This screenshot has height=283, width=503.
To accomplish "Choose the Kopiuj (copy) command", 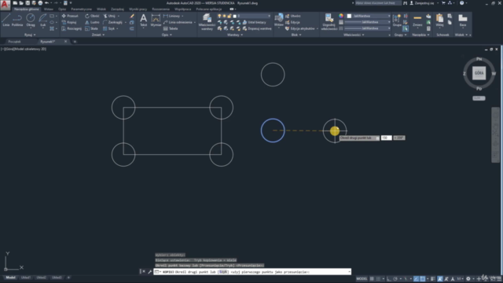I will 69,23.
